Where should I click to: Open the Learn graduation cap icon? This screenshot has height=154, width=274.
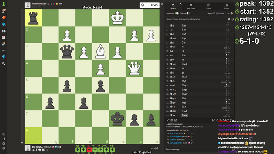3,24
